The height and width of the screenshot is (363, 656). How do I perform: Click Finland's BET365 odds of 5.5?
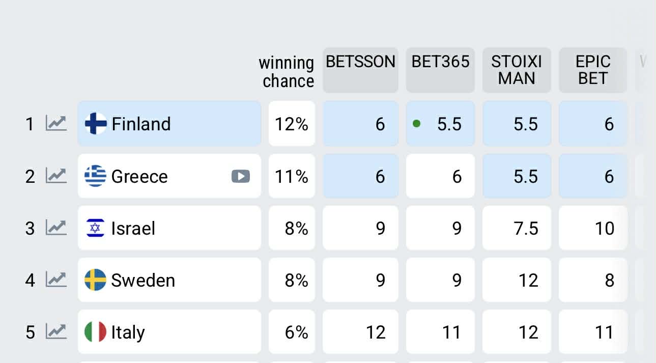pyautogui.click(x=440, y=124)
